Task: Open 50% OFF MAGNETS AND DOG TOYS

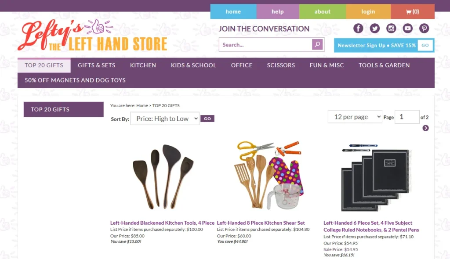Action: tap(75, 80)
